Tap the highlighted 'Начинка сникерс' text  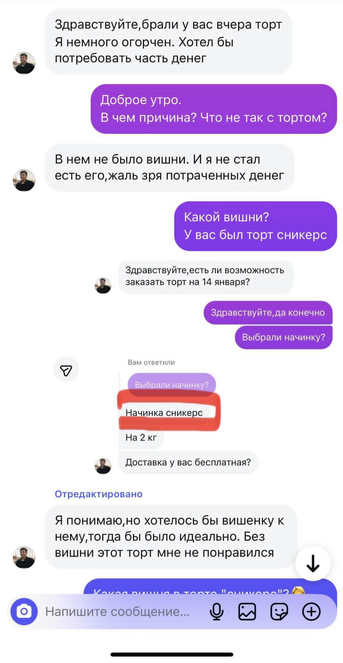click(x=164, y=413)
